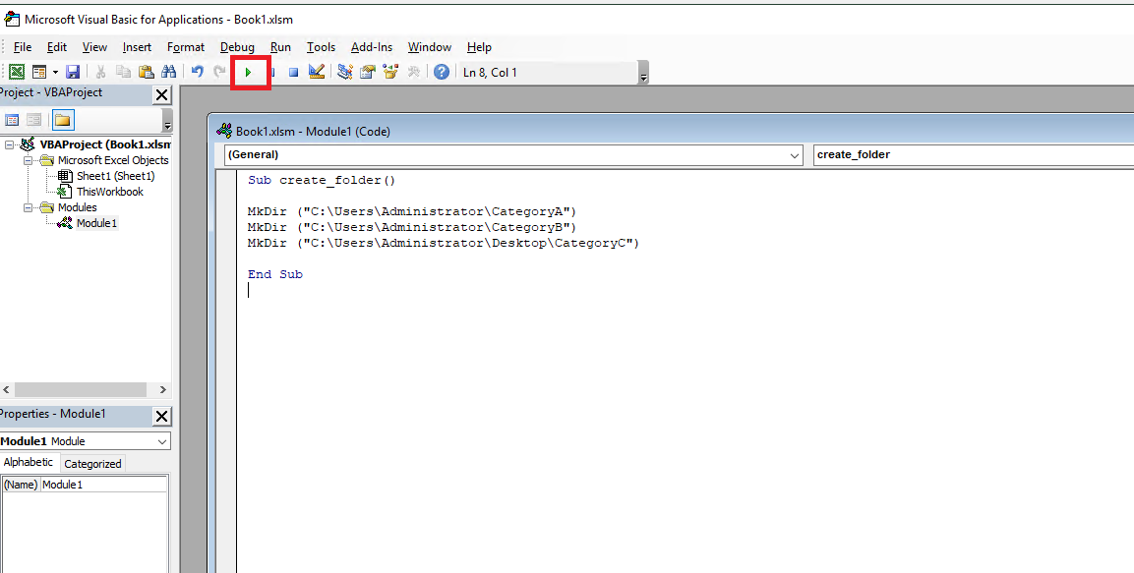Click the Copy icon in the toolbar
1134x573 pixels.
click(x=124, y=72)
